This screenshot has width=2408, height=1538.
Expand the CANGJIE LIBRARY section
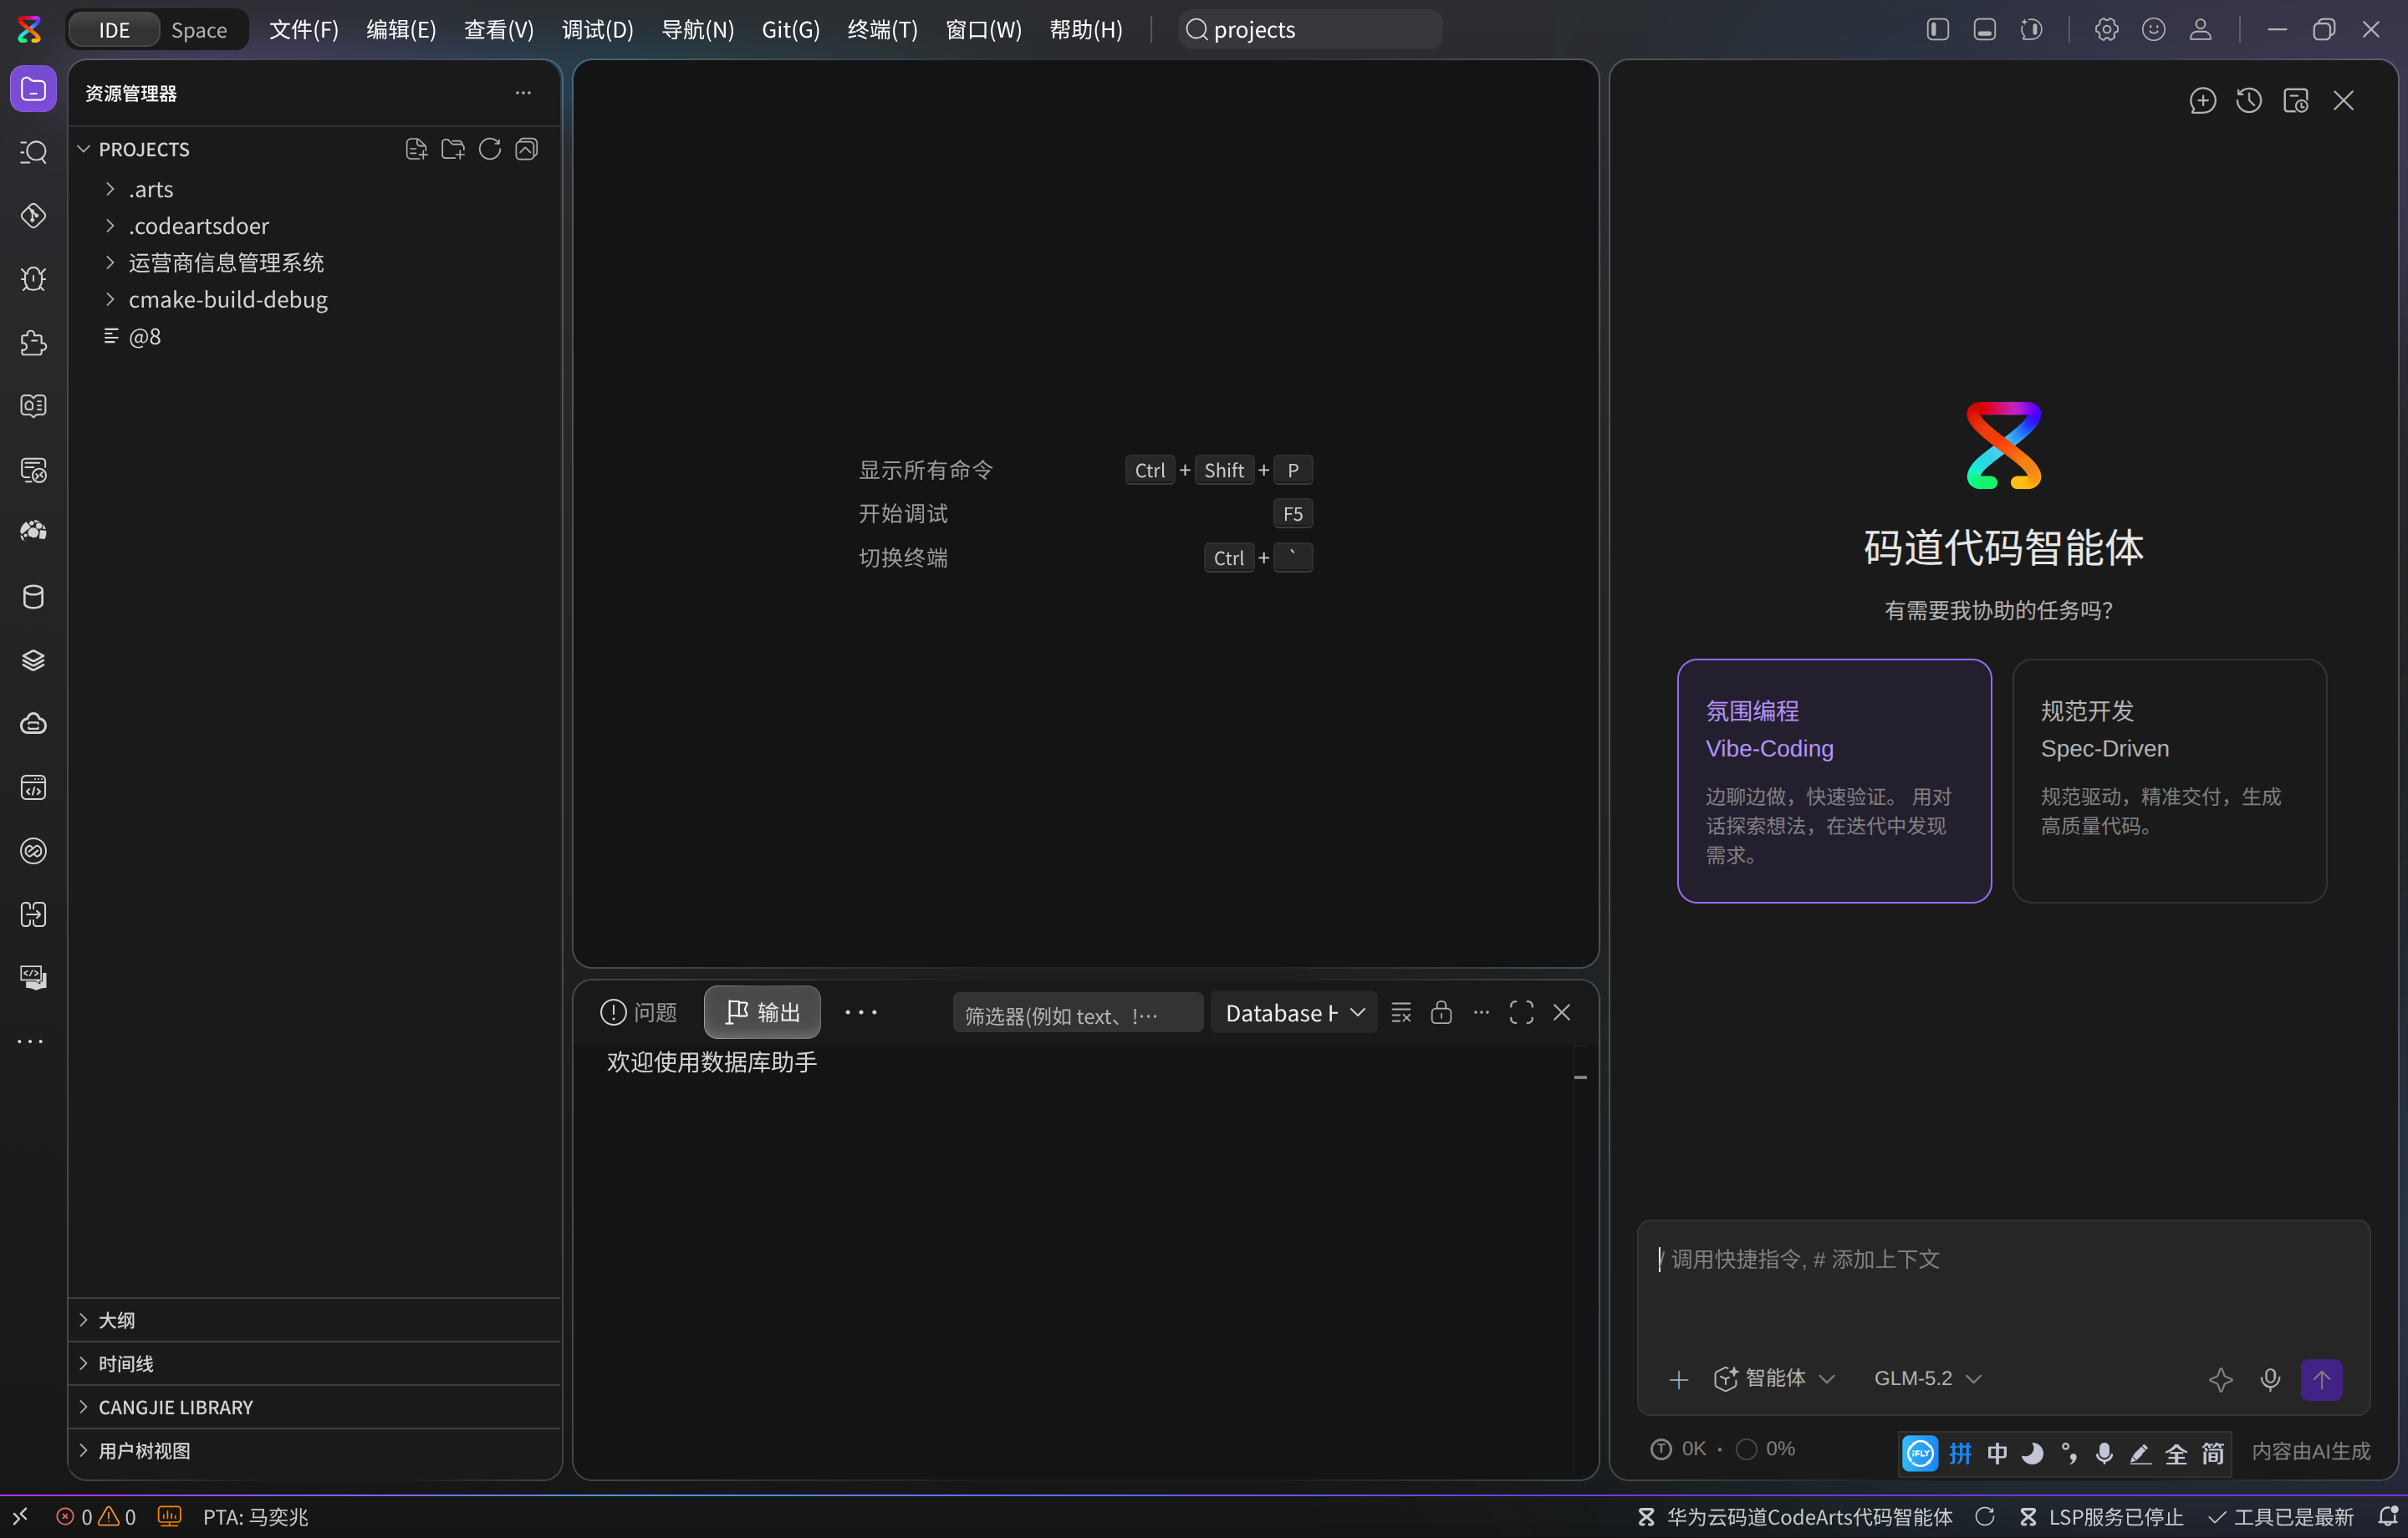point(314,1407)
